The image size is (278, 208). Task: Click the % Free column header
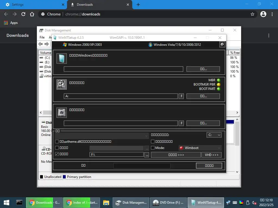pyautogui.click(x=234, y=53)
